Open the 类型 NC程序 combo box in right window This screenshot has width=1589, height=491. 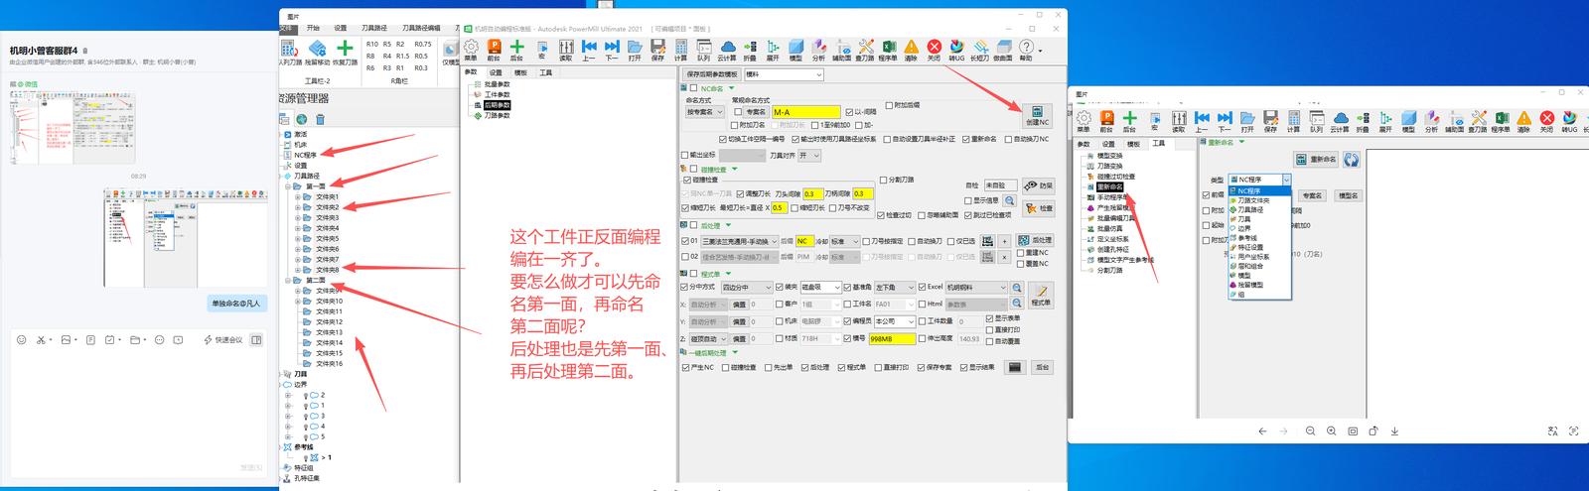[1259, 180]
